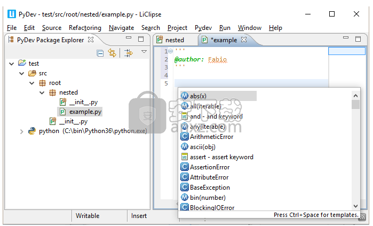
Task: Click into empty editor line 5
Action: point(251,83)
